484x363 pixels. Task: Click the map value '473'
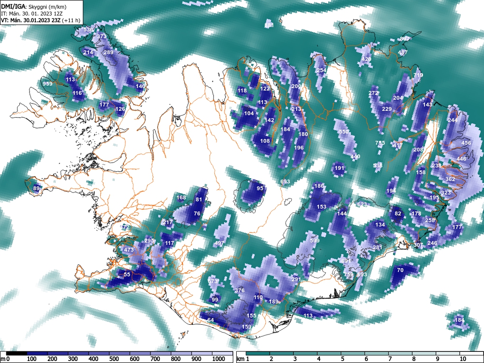coord(129,250)
